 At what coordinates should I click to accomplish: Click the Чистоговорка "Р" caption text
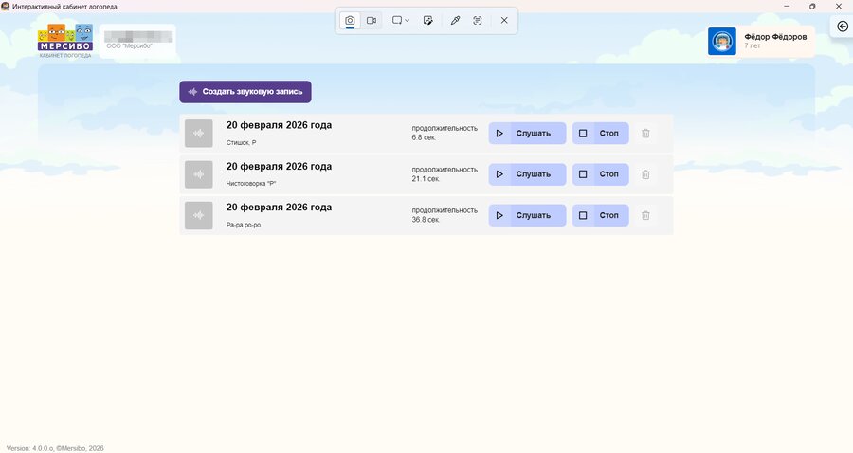pos(251,184)
